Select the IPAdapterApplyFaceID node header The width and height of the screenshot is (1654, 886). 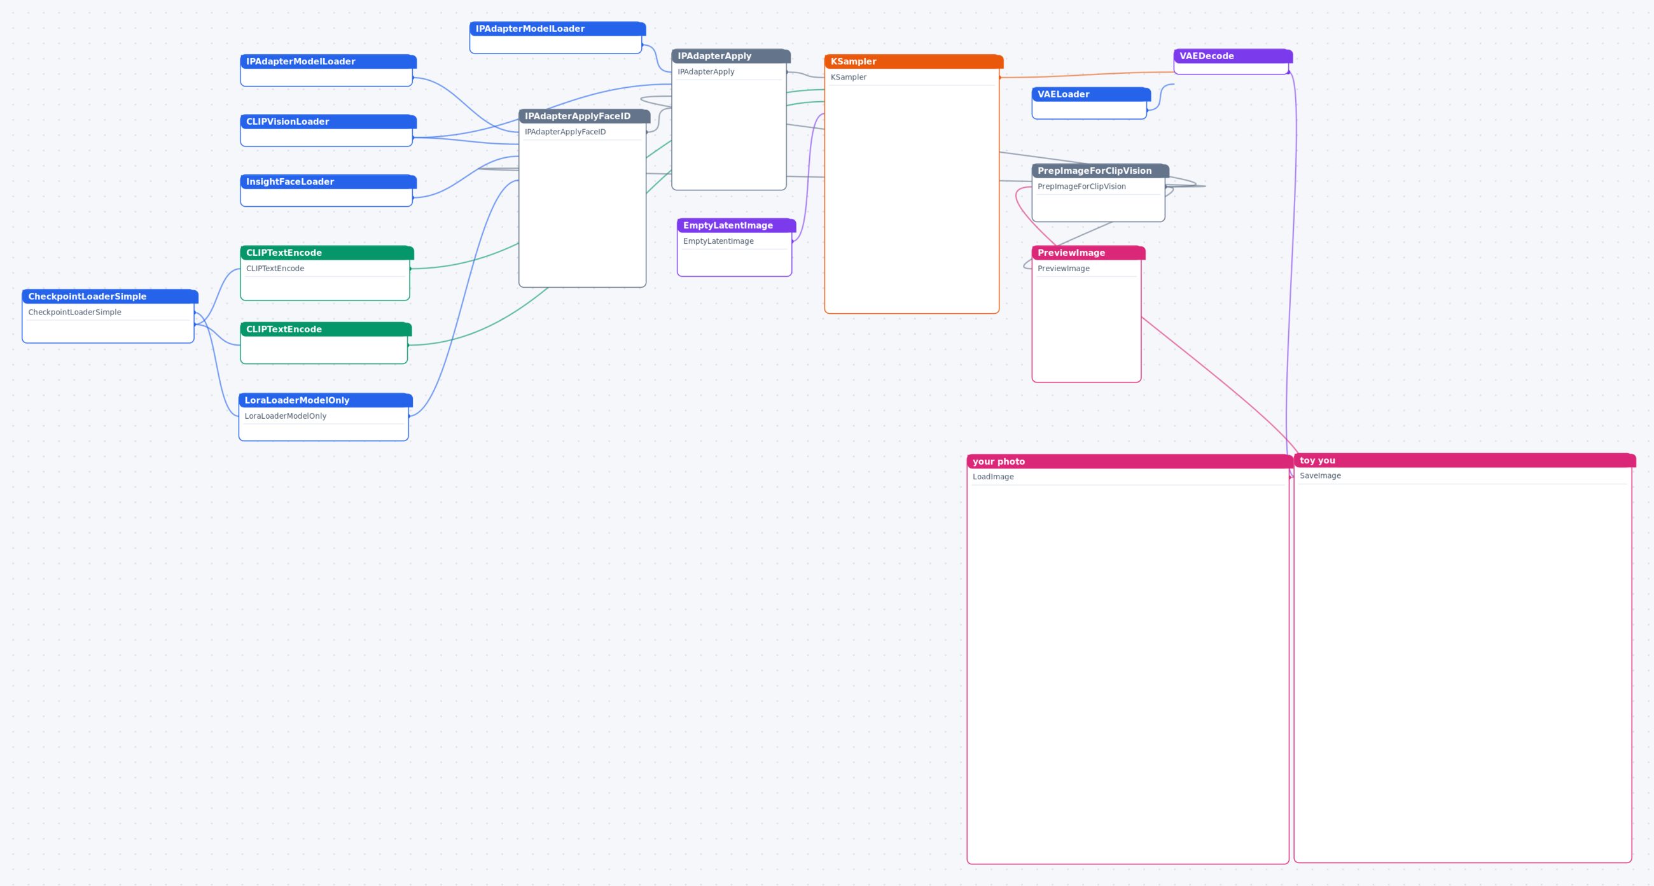point(584,116)
